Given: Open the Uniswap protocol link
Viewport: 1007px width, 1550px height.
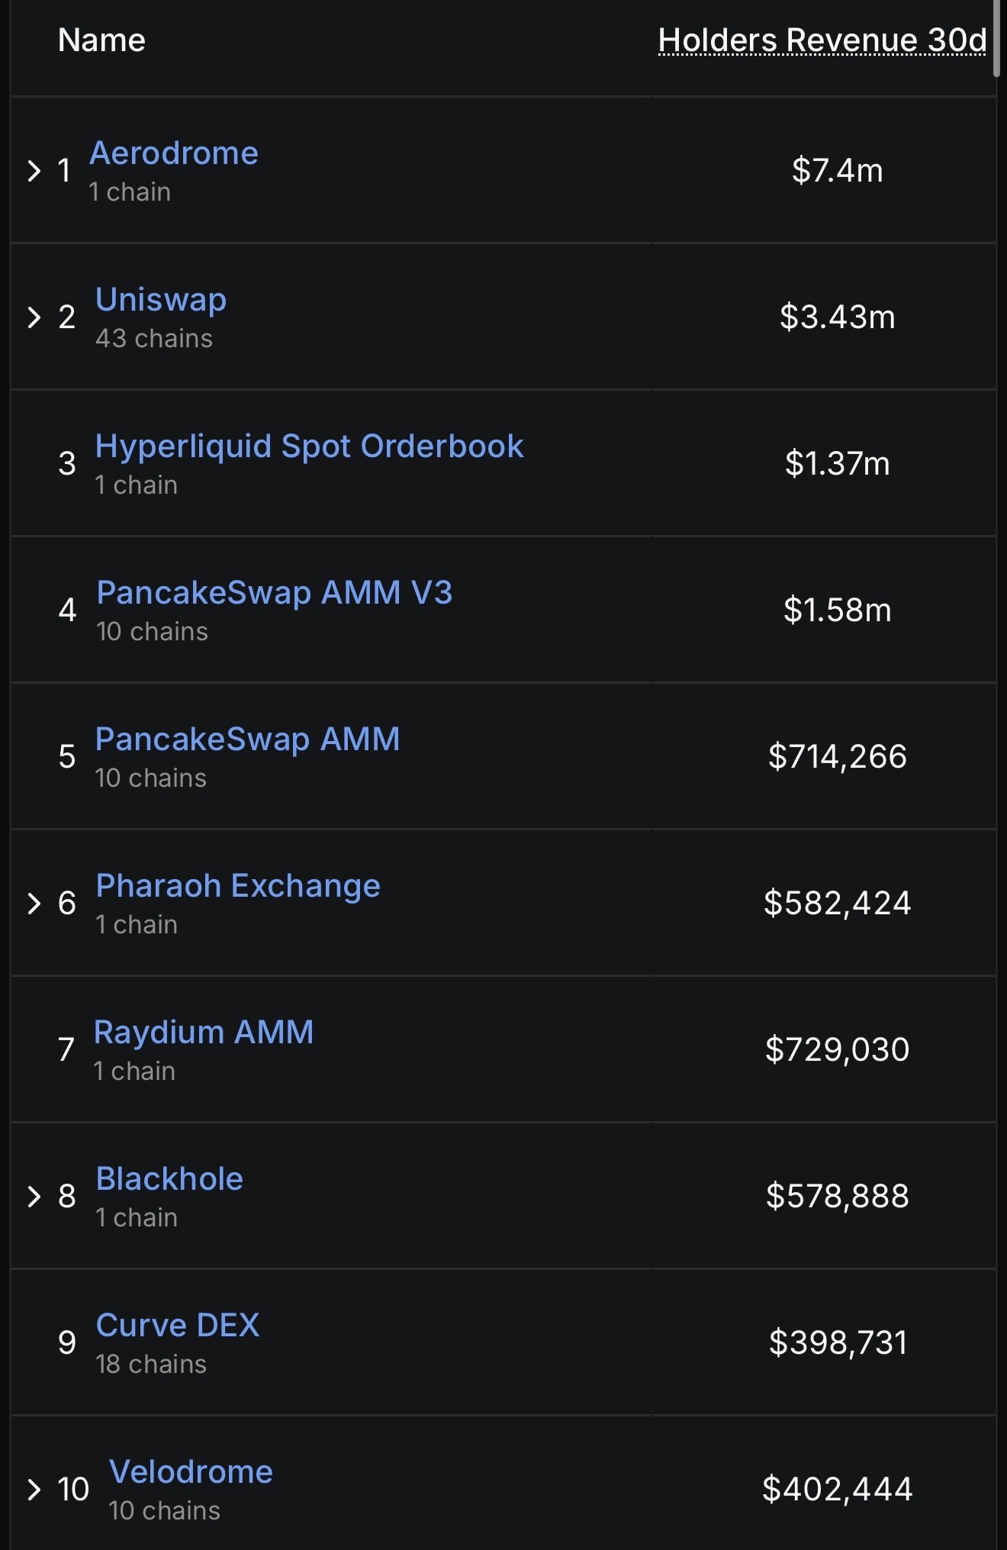Looking at the screenshot, I should tap(161, 300).
